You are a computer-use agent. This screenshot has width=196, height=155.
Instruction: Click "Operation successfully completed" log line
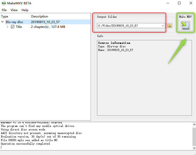pos(25,144)
